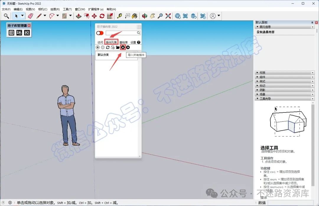Pick the Paint Bucket tool
319x206 pixels.
pyautogui.click(x=135, y=16)
